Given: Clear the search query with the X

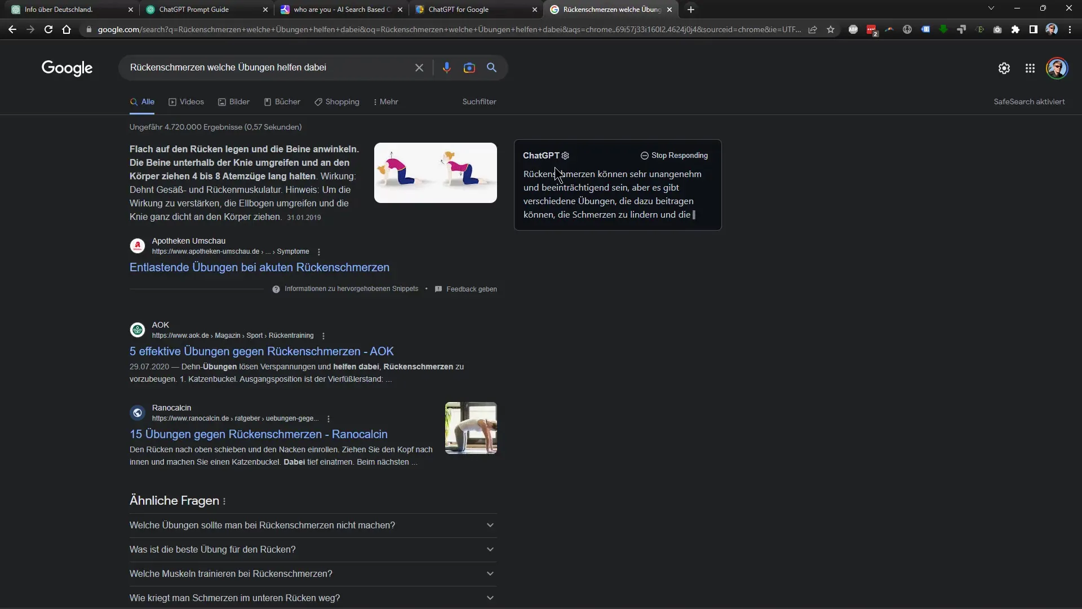Looking at the screenshot, I should (419, 68).
